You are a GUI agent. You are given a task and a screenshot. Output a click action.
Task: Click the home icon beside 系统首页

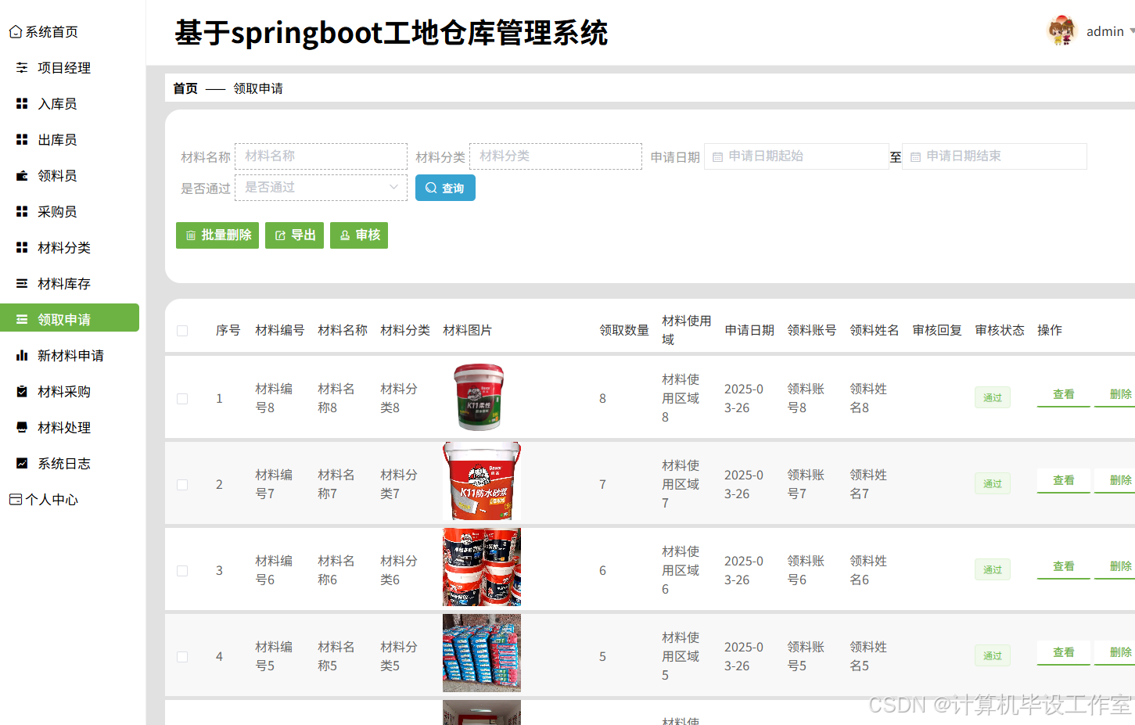(x=16, y=32)
